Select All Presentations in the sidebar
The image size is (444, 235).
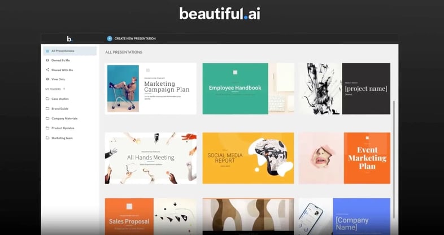[62, 51]
